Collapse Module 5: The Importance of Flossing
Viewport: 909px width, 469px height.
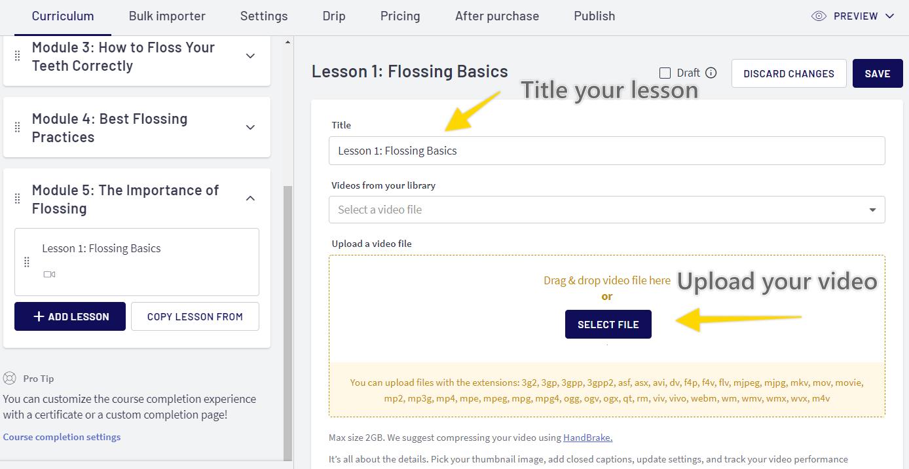250,198
